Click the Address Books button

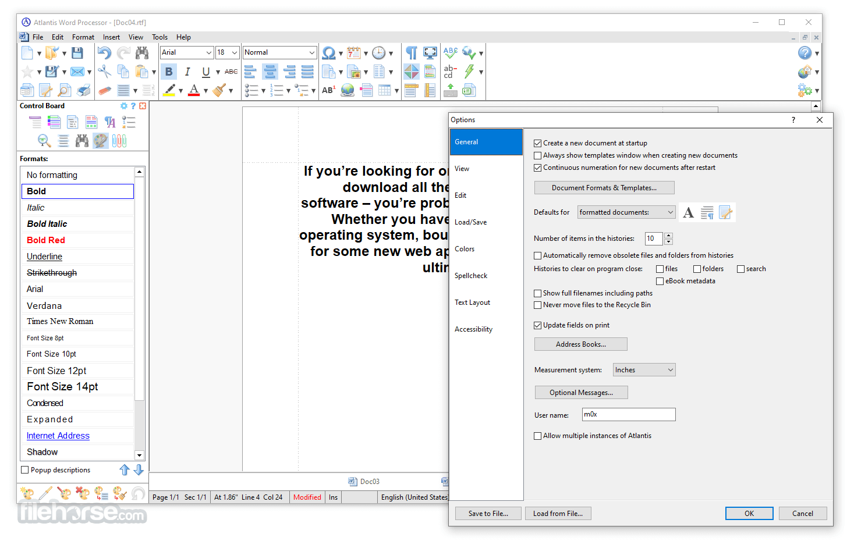[581, 344]
